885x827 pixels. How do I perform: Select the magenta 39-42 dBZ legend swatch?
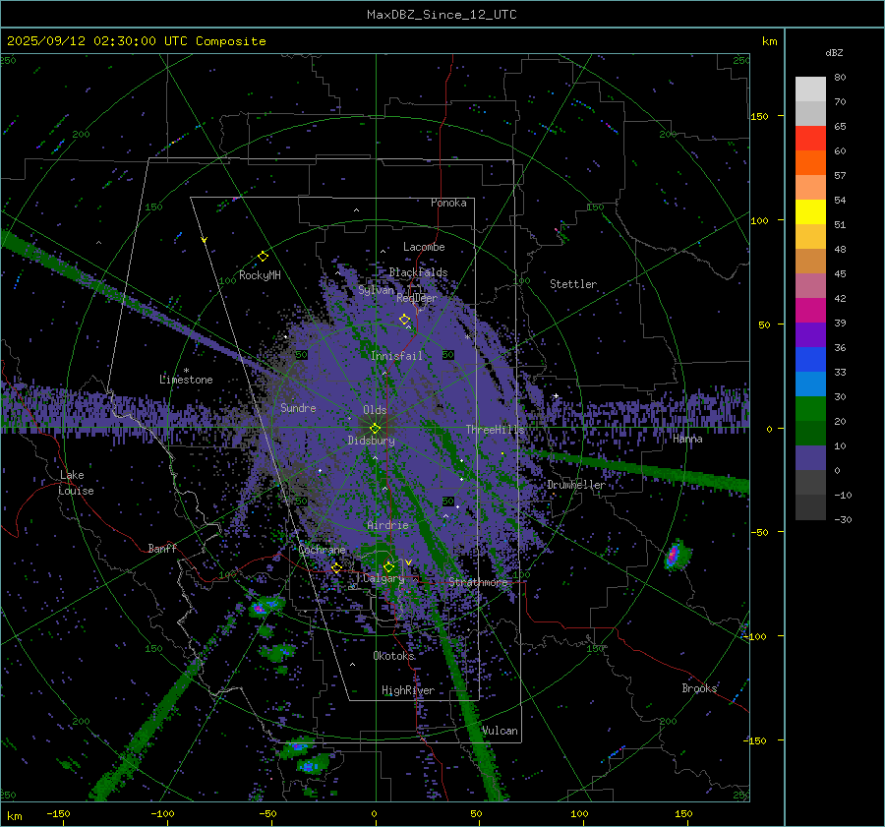pyautogui.click(x=810, y=311)
